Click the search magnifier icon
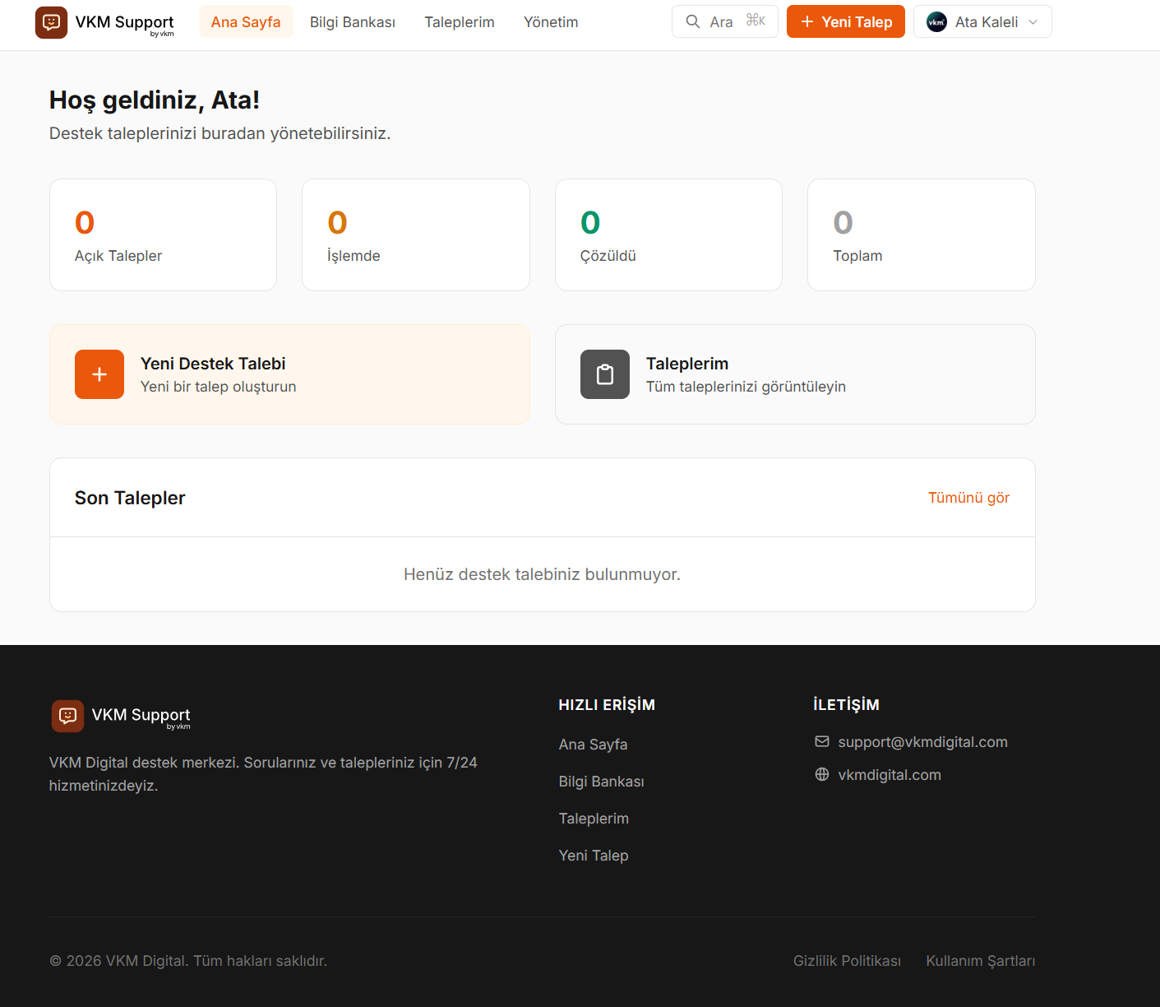1160x1007 pixels. 693,21
